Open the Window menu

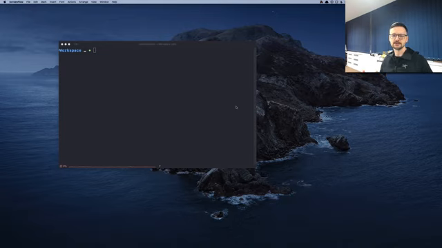click(x=104, y=1)
